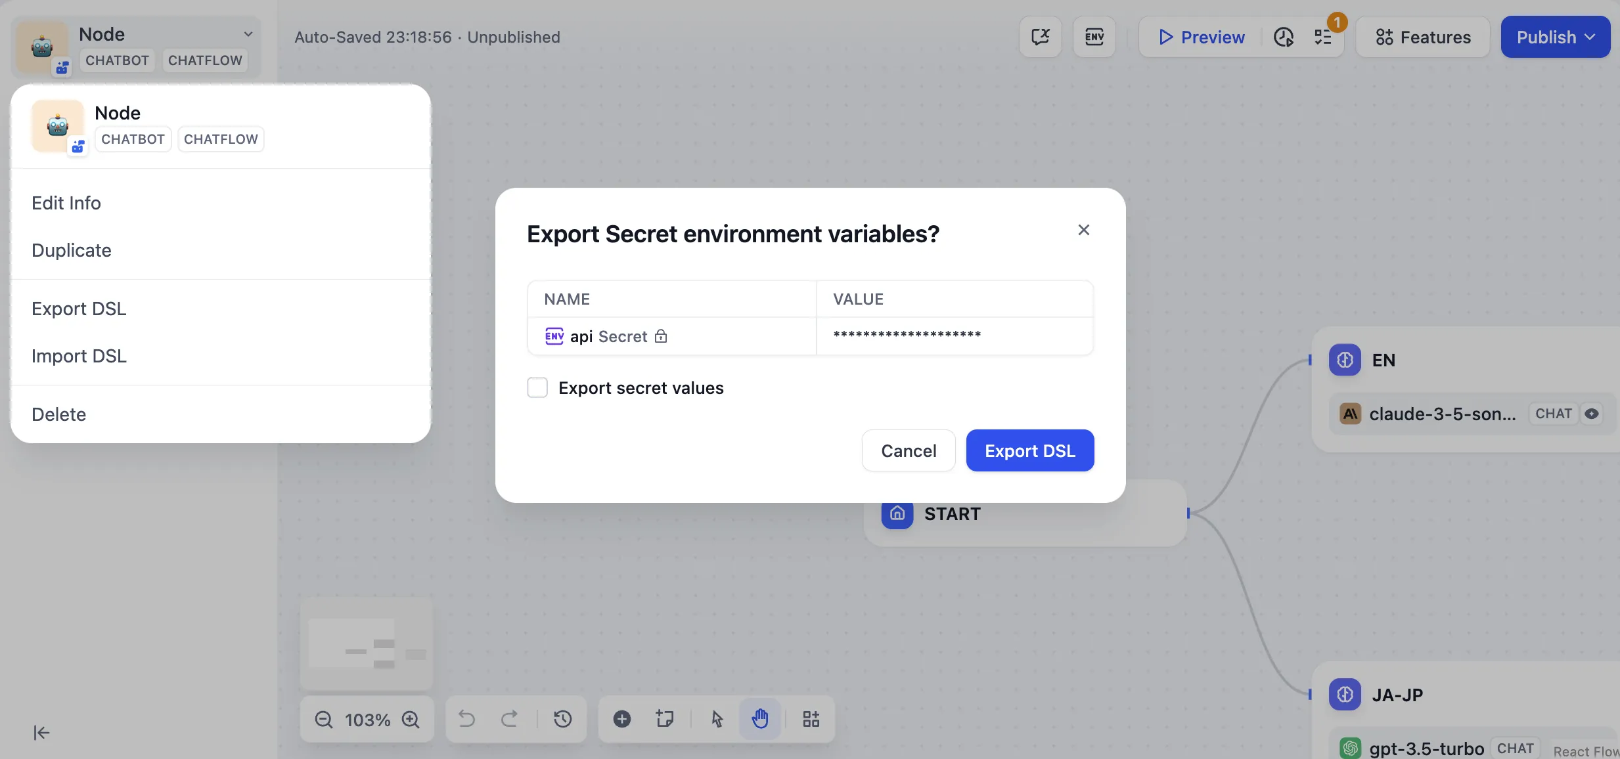Collapse the sidebar with arrow icon
Image resolution: width=1620 pixels, height=759 pixels.
tap(41, 732)
